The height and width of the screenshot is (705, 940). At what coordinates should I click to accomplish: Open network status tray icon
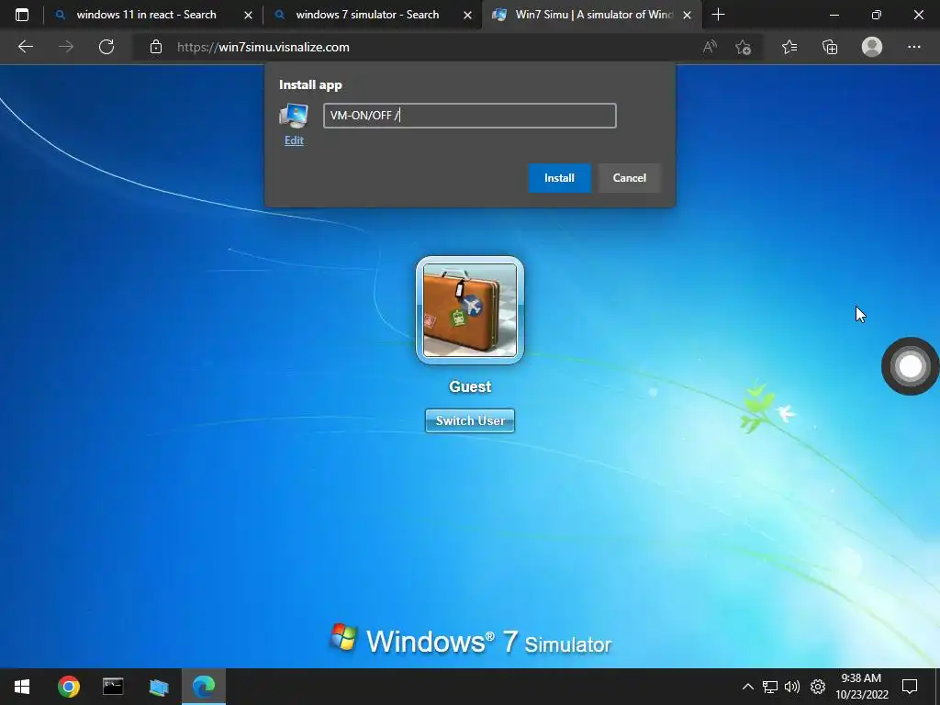click(770, 687)
